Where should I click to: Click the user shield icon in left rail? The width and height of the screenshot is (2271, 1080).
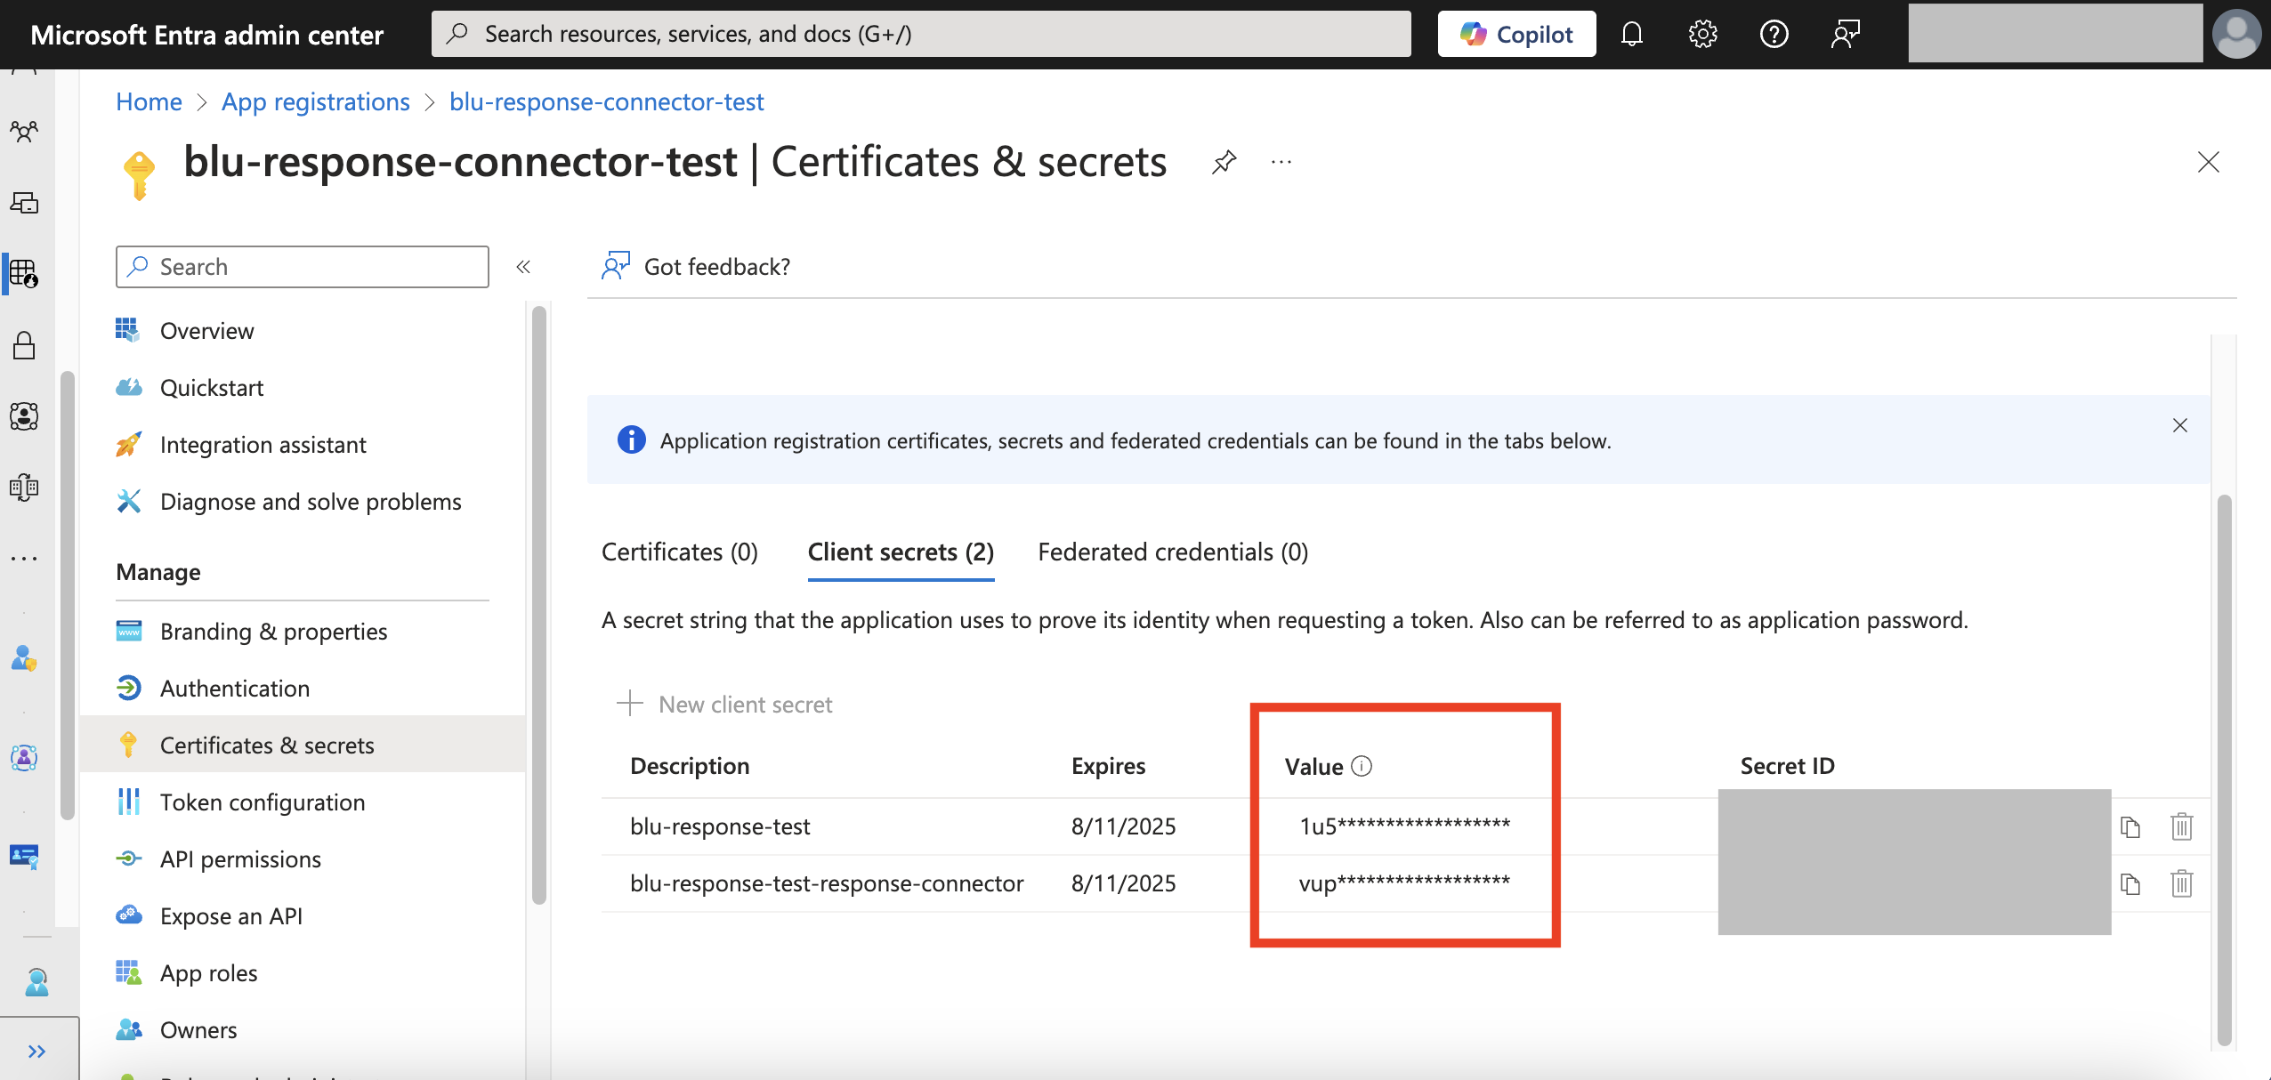(24, 658)
